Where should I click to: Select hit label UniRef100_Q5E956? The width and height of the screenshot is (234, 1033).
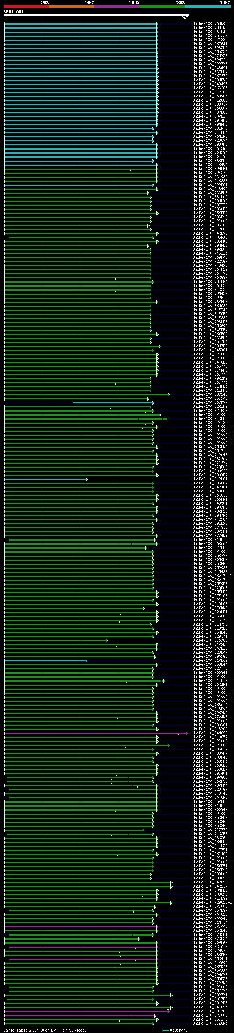(x=210, y=584)
